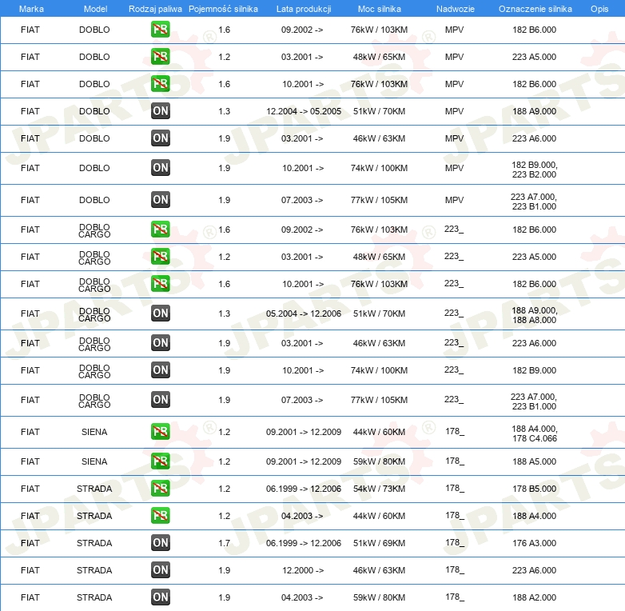This screenshot has width=625, height=611.
Task: Click ON diesel icon in DOBLO 74kW MPV row
Action: tap(160, 167)
